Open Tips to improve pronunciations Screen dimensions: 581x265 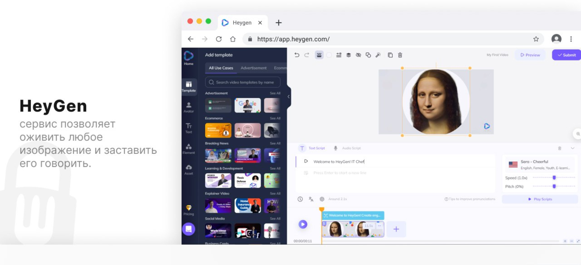click(x=470, y=199)
